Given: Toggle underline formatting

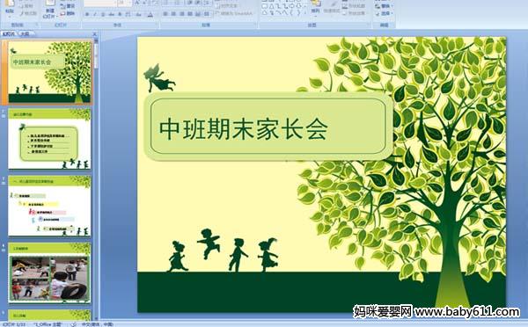Looking at the screenshot, I should [x=103, y=14].
